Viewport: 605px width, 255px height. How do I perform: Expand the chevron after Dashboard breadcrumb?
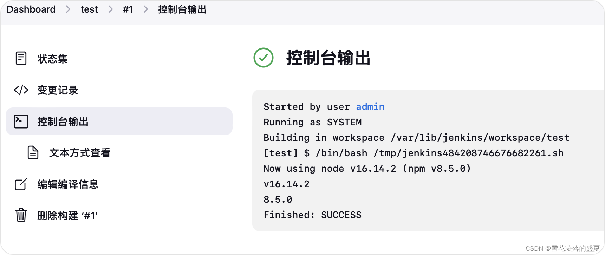coord(68,9)
